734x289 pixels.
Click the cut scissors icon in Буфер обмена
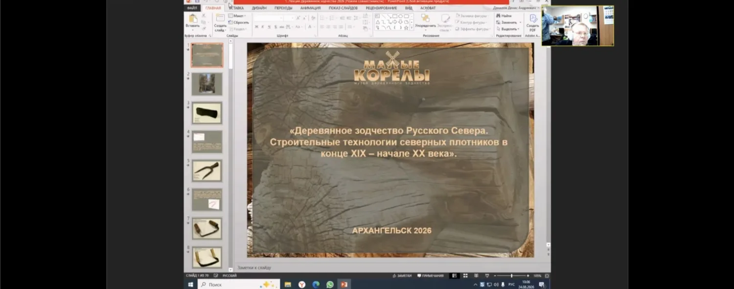tap(204, 16)
